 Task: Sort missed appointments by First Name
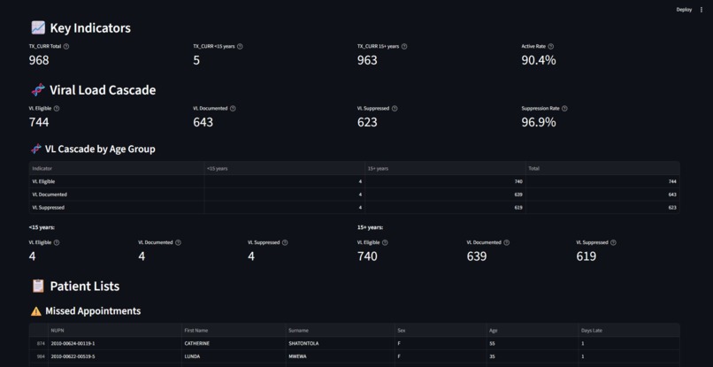pyautogui.click(x=234, y=330)
